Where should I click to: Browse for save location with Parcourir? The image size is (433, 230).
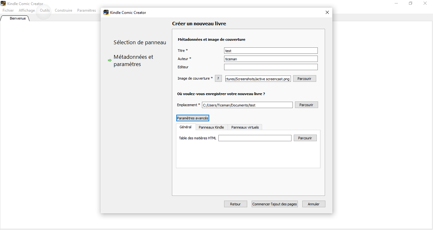tap(306, 105)
